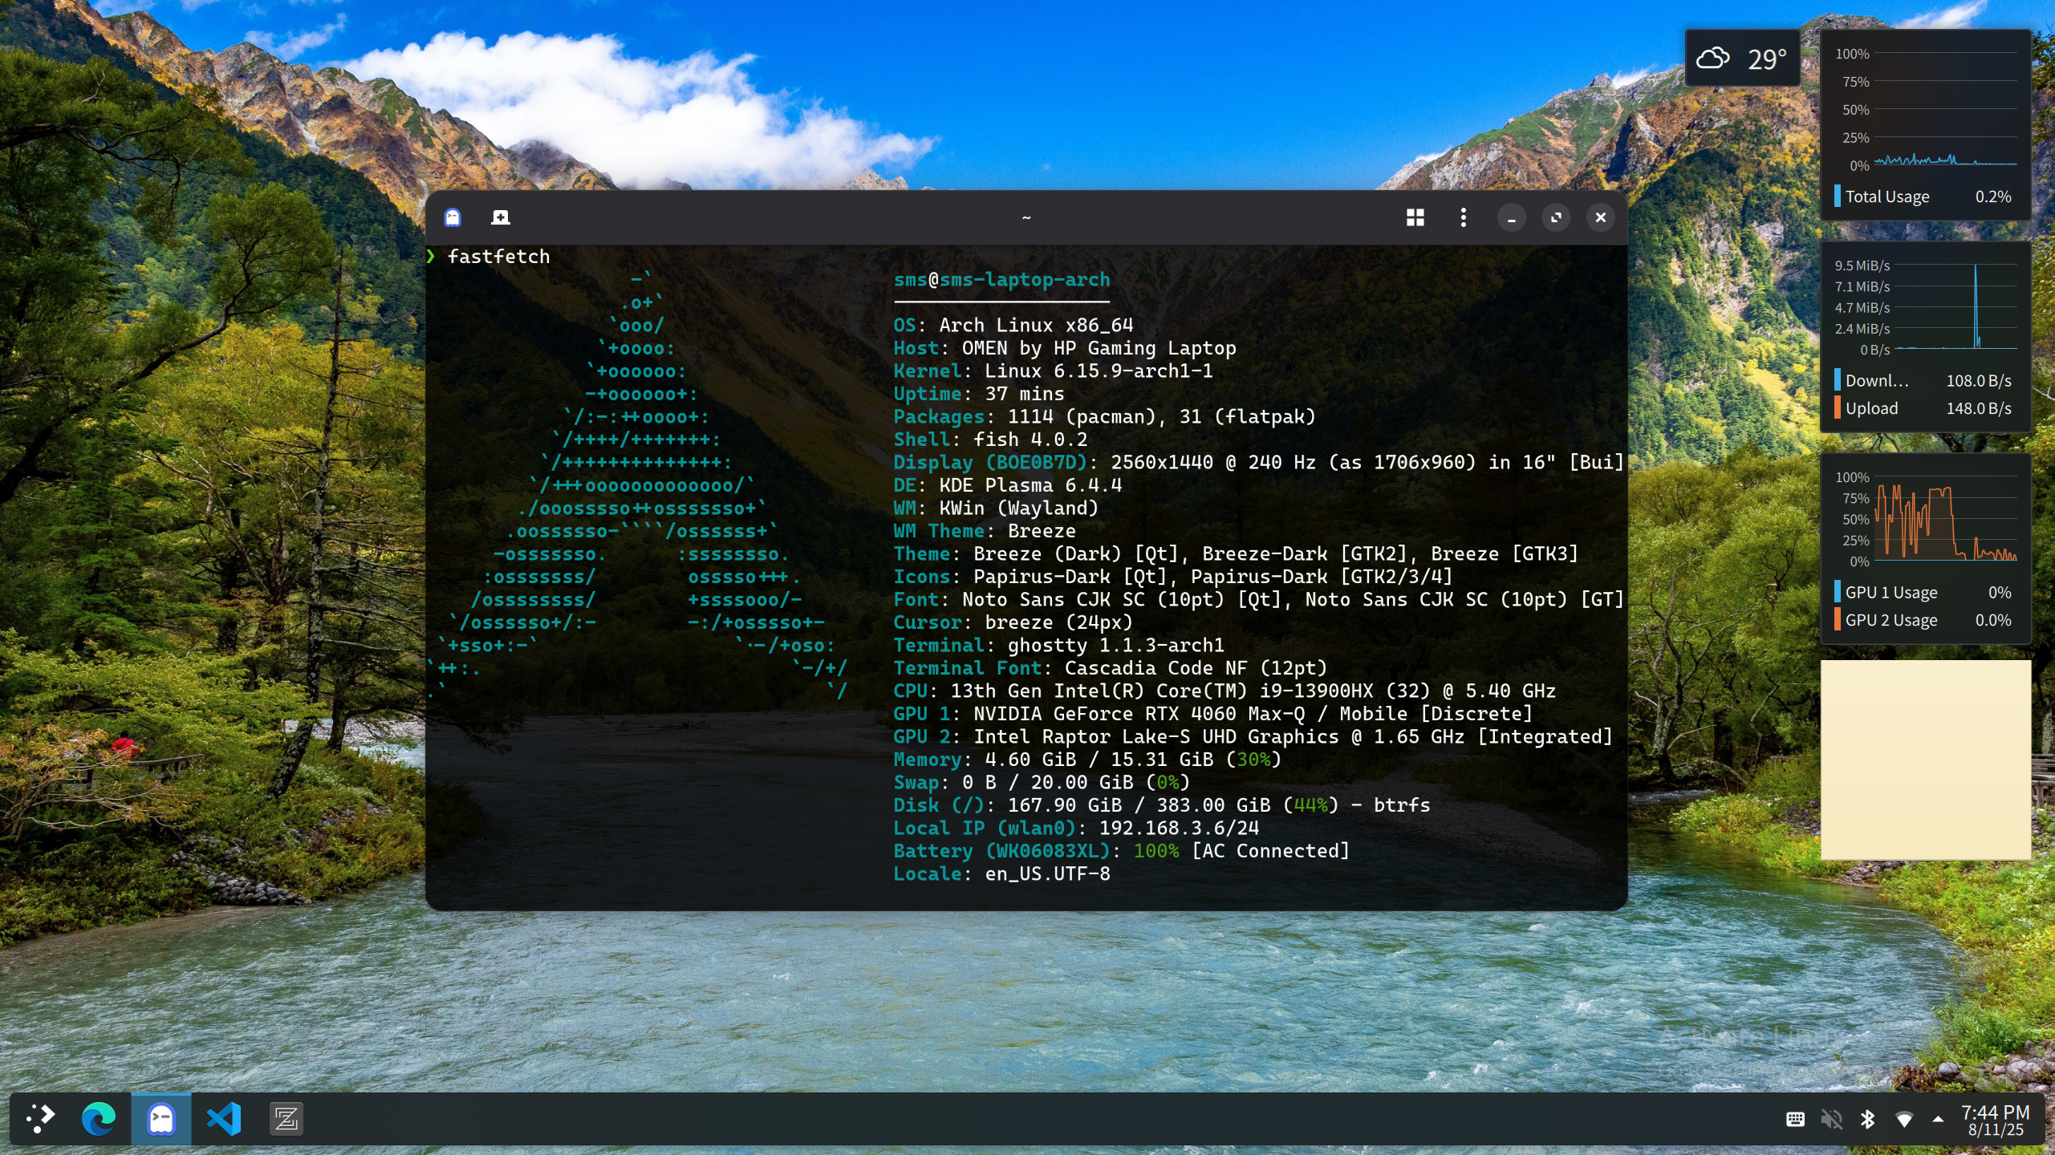Click the weather widget showing 29 degrees

tap(1743, 57)
